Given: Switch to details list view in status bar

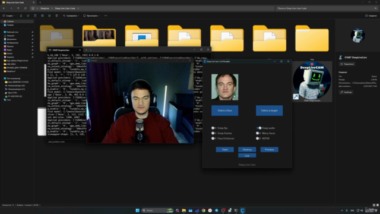Looking at the screenshot, I should click(374, 205).
